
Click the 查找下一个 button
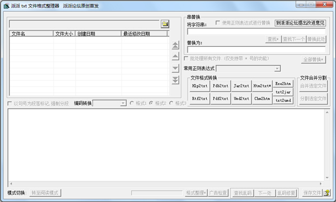(293, 39)
